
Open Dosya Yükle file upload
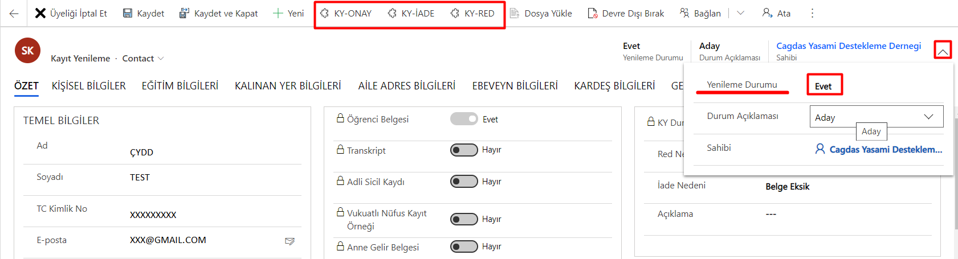(541, 13)
